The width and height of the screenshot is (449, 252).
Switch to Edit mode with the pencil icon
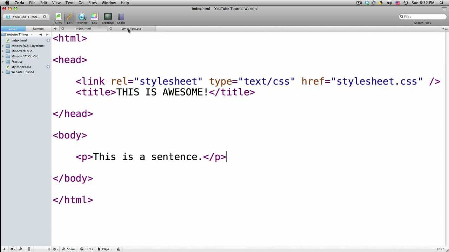coord(69,19)
